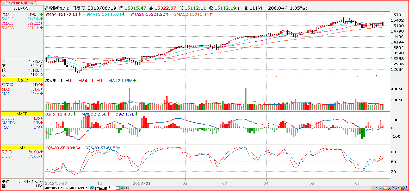
Task: Click the right arrow scroll button
Action: [377, 188]
